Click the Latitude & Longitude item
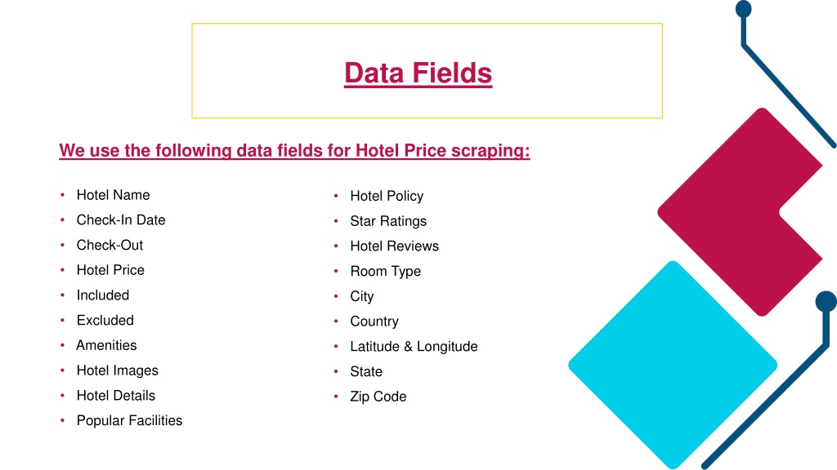Image resolution: width=837 pixels, height=470 pixels. [414, 346]
